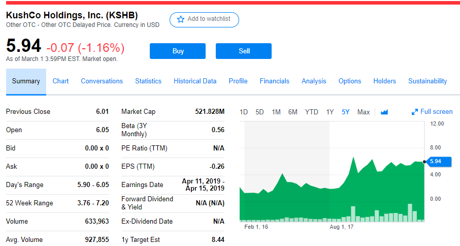Screen dimensions: 460x246
Task: Toggle the chart type area icon
Action: click(384, 112)
